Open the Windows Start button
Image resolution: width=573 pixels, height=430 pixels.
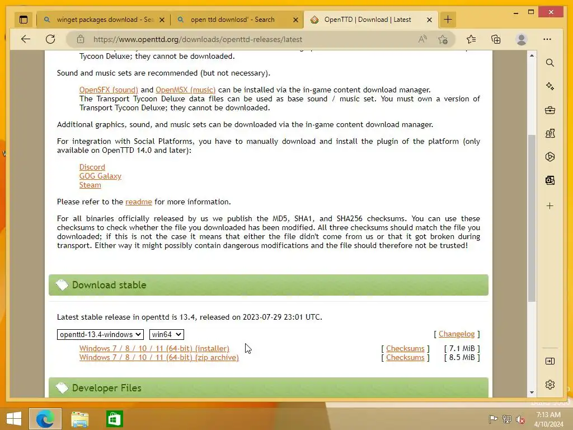(14, 419)
